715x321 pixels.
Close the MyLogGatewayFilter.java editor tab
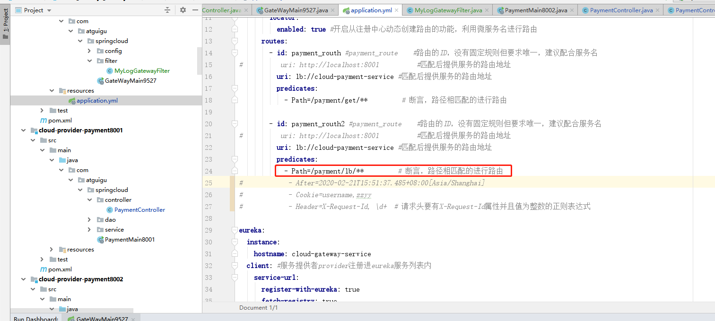click(x=487, y=10)
